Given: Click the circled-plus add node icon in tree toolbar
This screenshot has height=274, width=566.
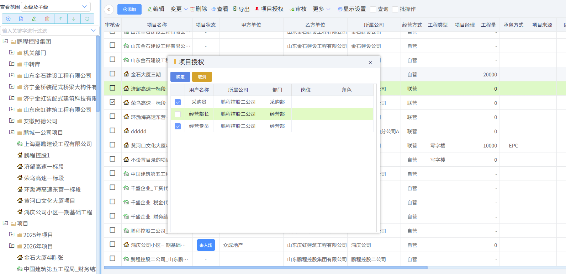Looking at the screenshot, I should (8, 19).
